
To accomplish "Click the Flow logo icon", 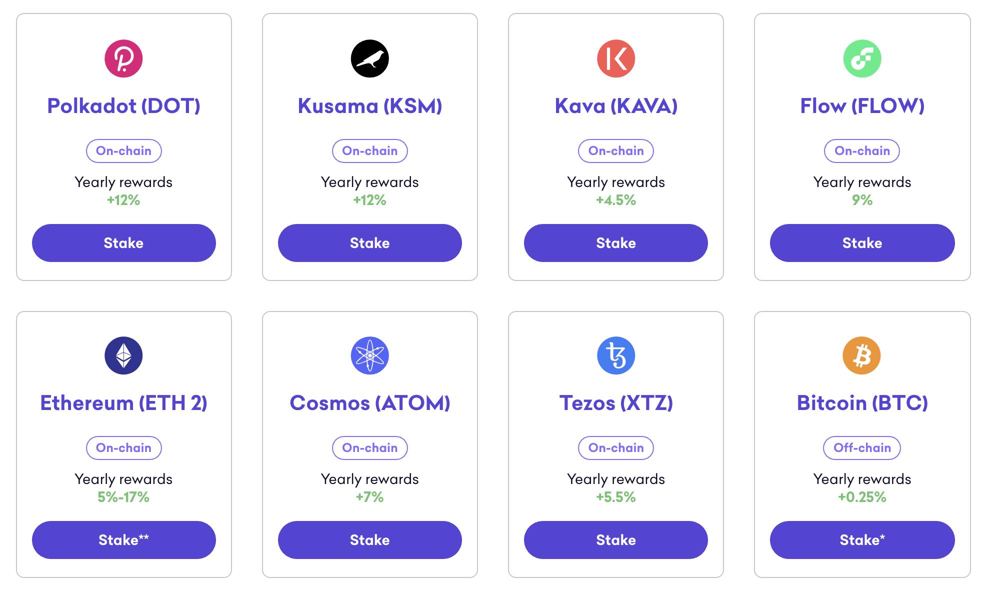I will [x=861, y=58].
